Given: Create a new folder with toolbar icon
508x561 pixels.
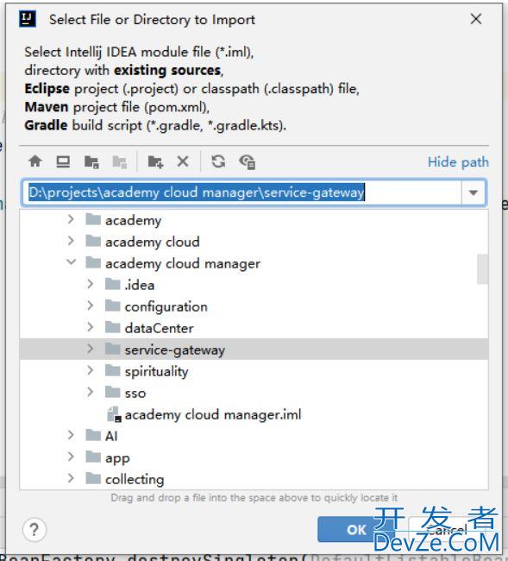Looking at the screenshot, I should [155, 161].
